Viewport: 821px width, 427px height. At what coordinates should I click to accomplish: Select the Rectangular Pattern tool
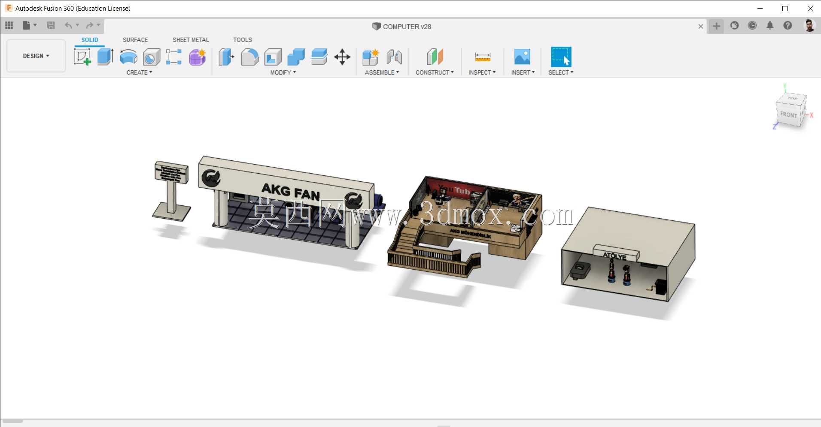coord(174,57)
